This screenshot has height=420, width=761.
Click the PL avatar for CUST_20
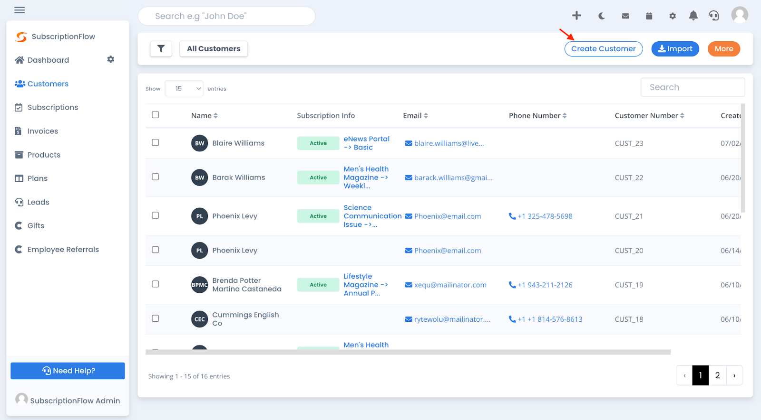(200, 251)
